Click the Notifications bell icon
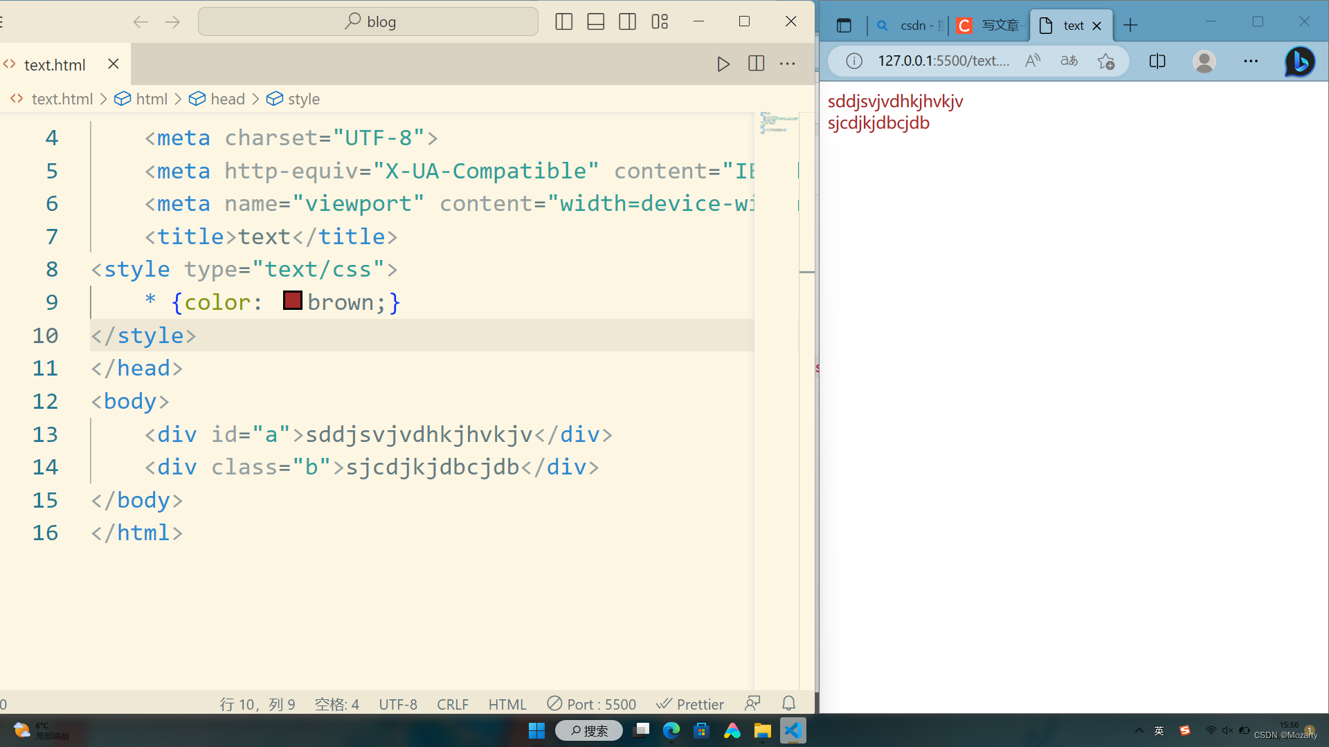Viewport: 1329px width, 747px height. (787, 702)
